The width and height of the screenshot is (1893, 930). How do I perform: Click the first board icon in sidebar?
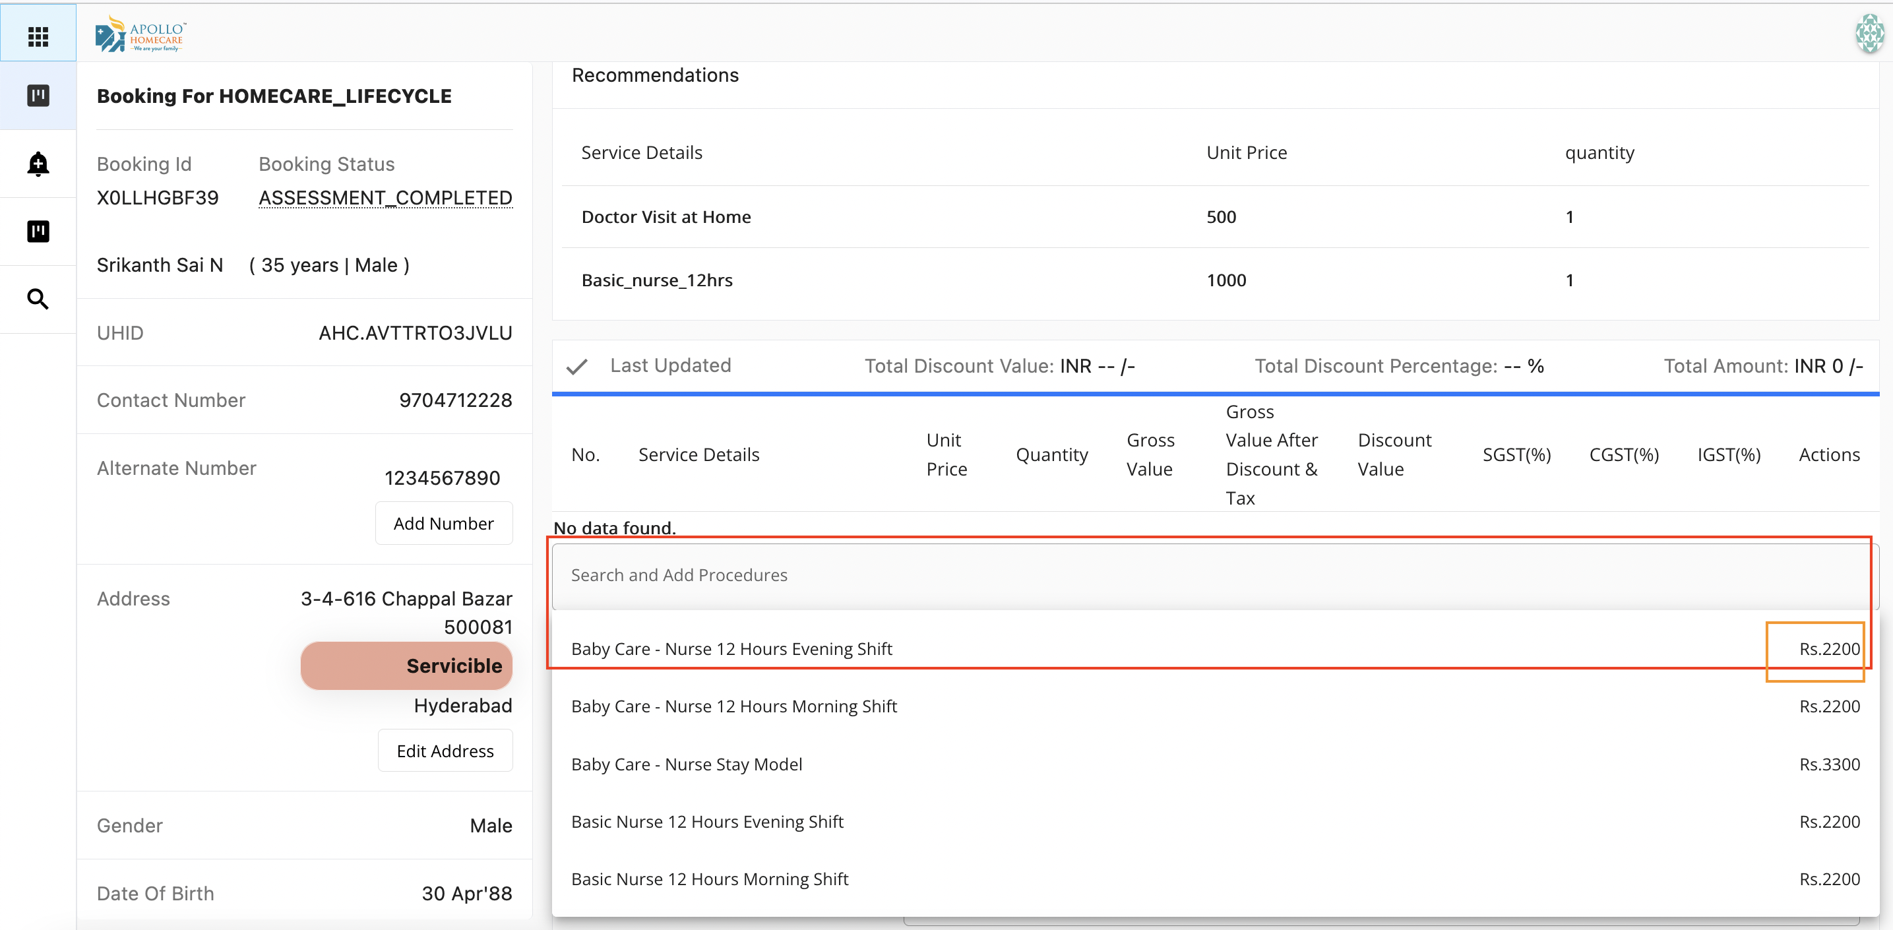coord(38,96)
